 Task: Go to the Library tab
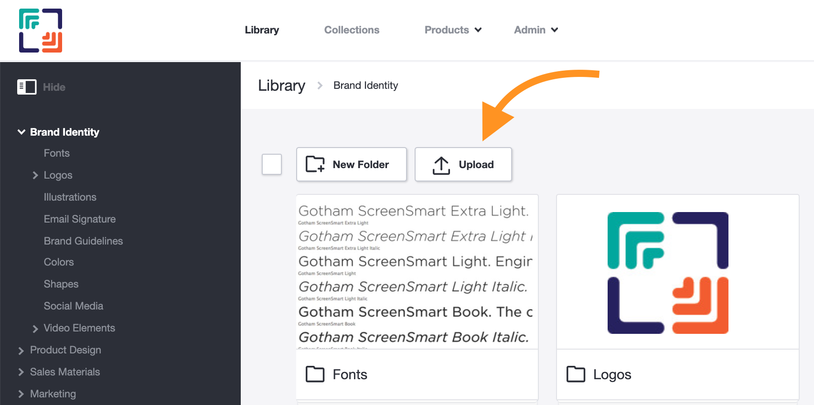click(262, 30)
